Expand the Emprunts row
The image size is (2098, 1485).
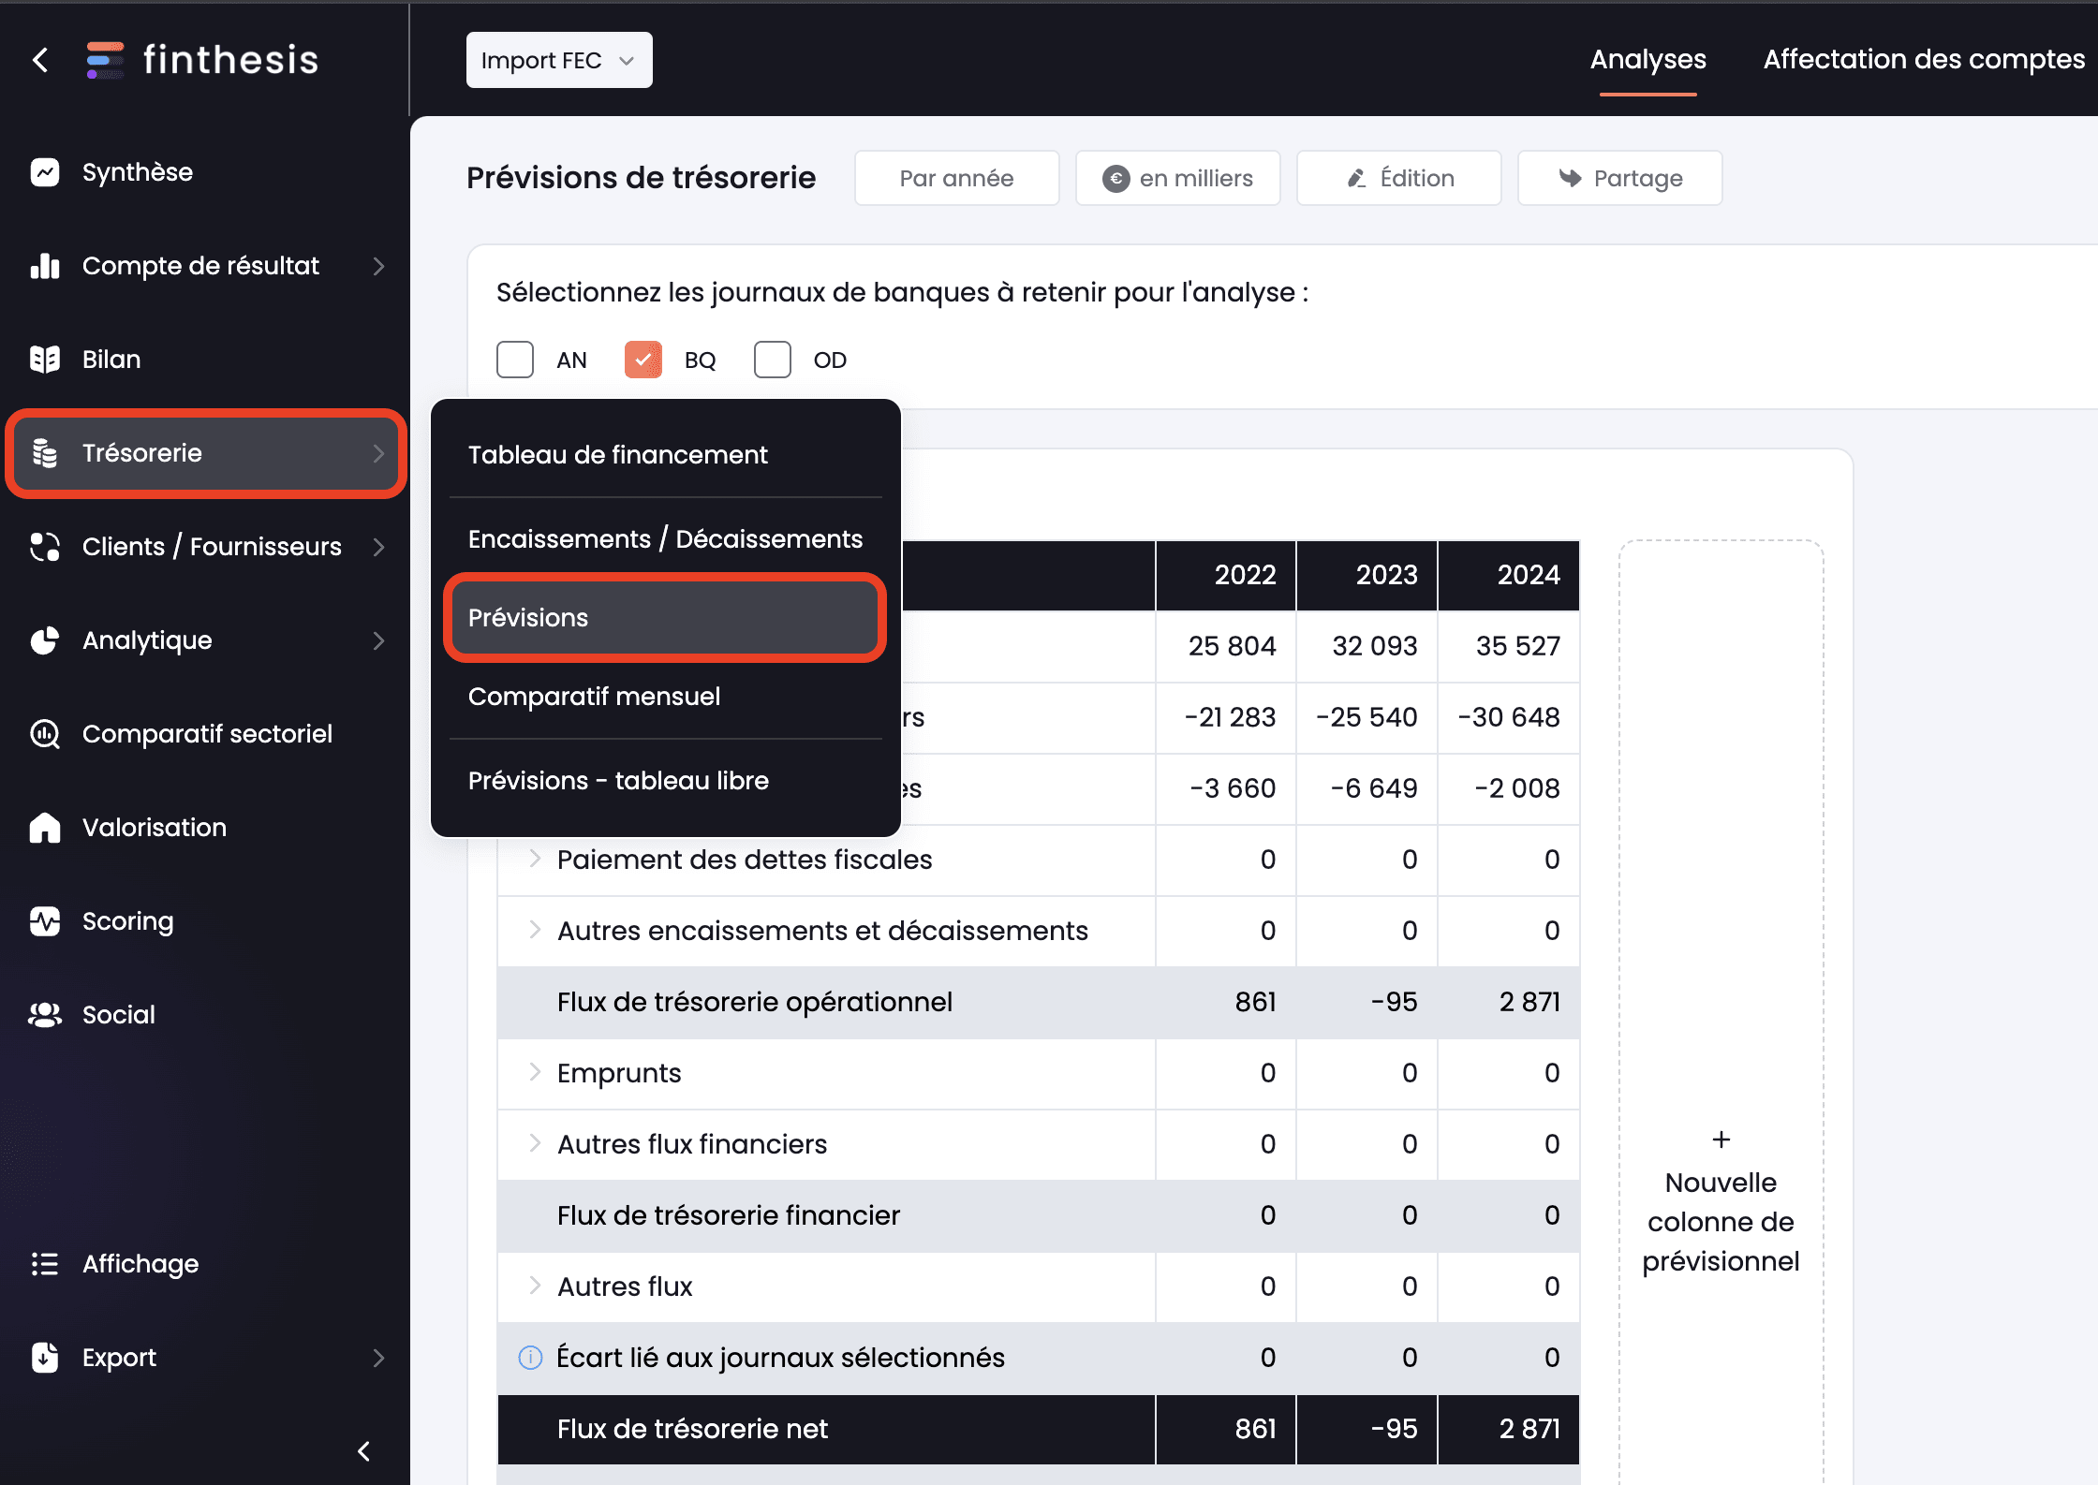pos(535,1072)
